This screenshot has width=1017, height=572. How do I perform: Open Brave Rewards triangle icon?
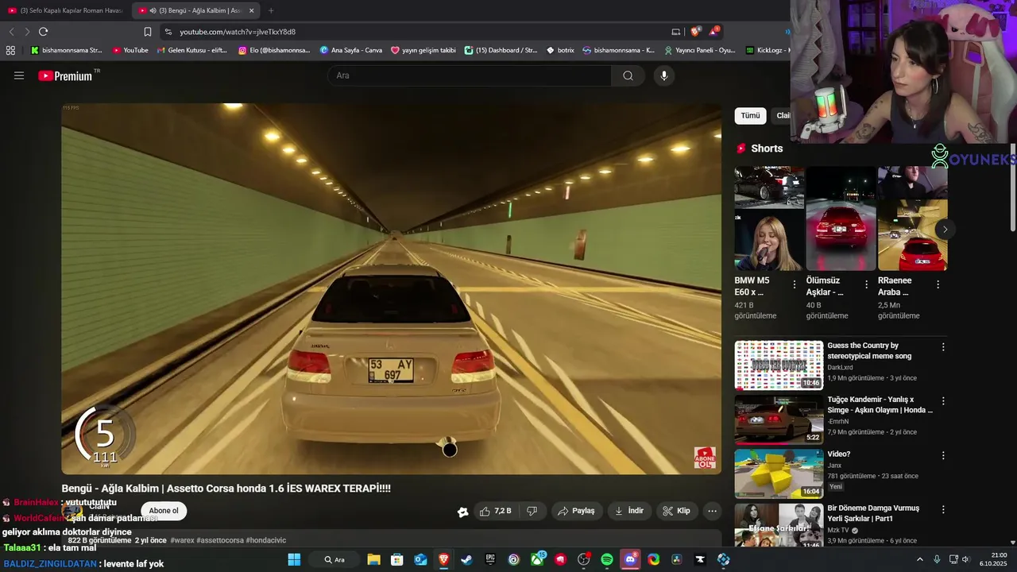coord(714,32)
